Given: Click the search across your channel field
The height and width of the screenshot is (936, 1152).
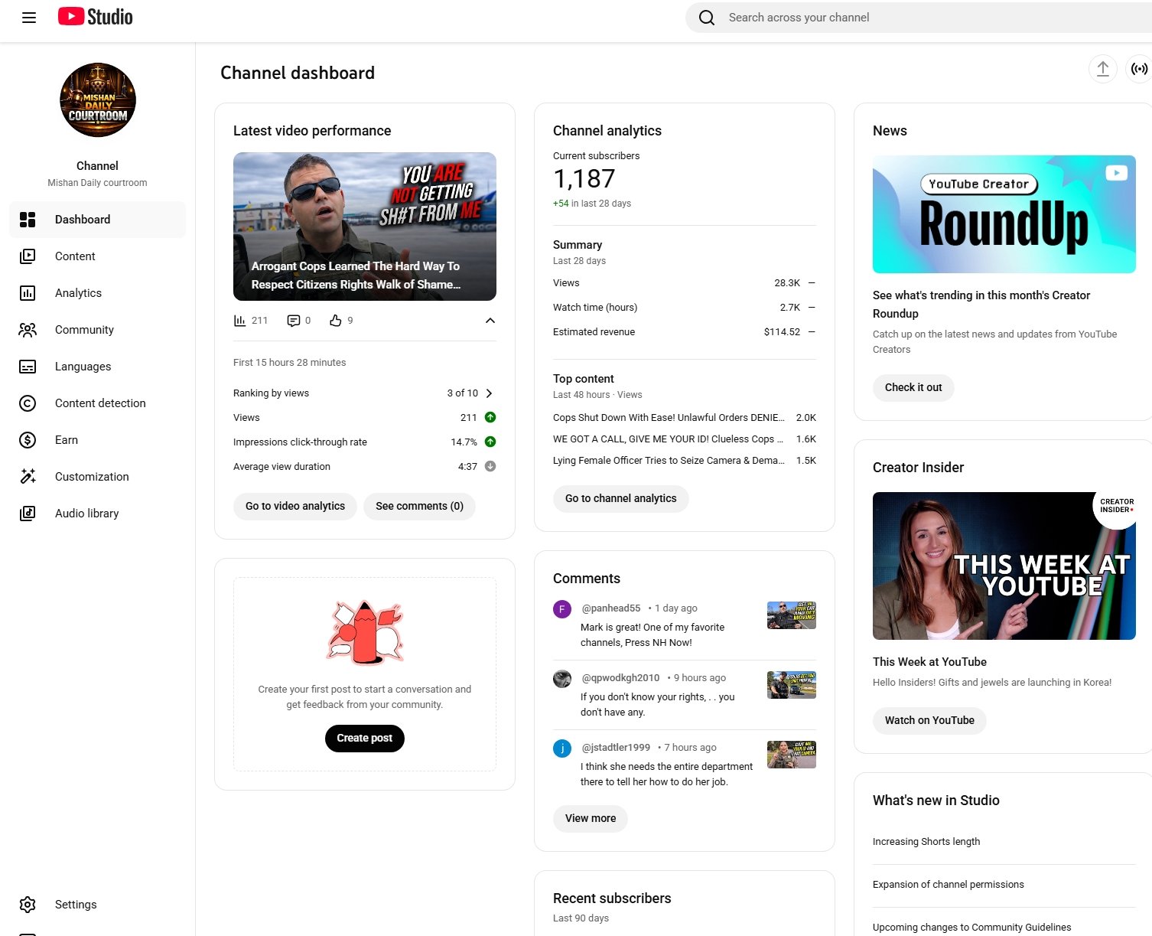Looking at the screenshot, I should click(918, 18).
